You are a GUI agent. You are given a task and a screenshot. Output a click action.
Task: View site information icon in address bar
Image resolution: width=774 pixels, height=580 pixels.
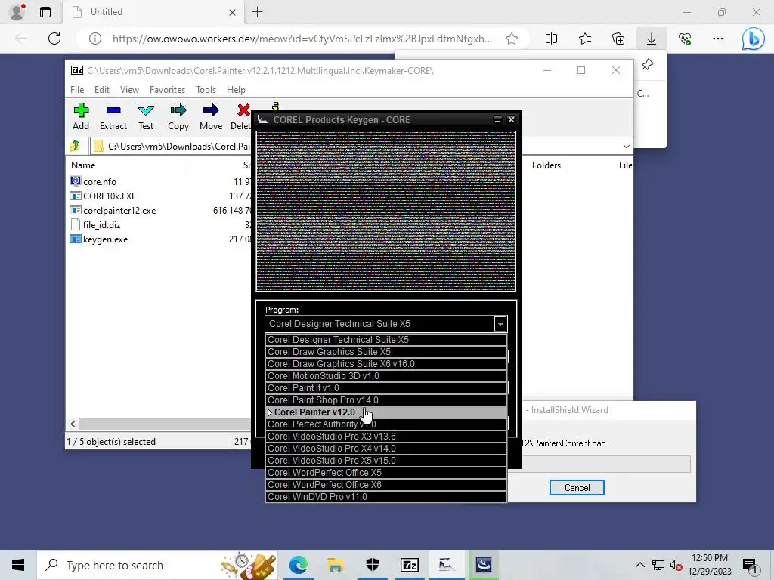(95, 39)
